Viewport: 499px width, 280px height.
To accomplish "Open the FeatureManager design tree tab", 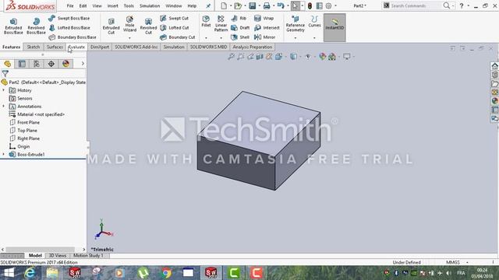I will coord(7,64).
